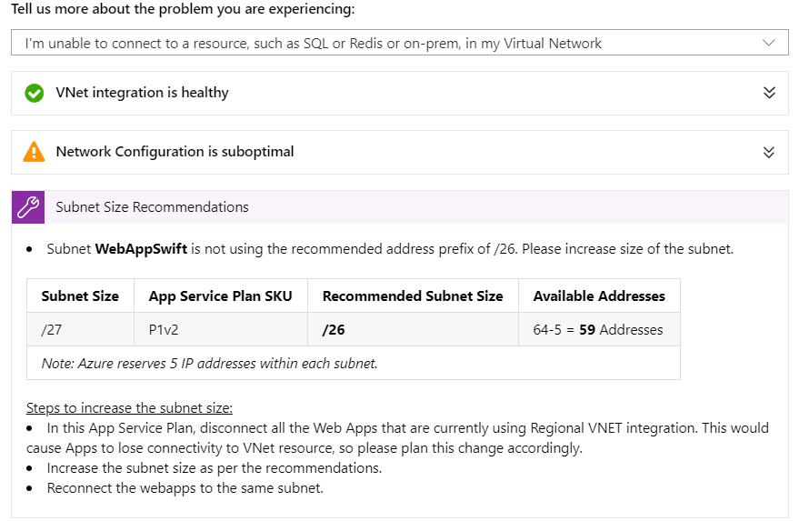Click the "64-5 = 59 Addresses" cell
Screen dimensions: 799x521
point(598,330)
